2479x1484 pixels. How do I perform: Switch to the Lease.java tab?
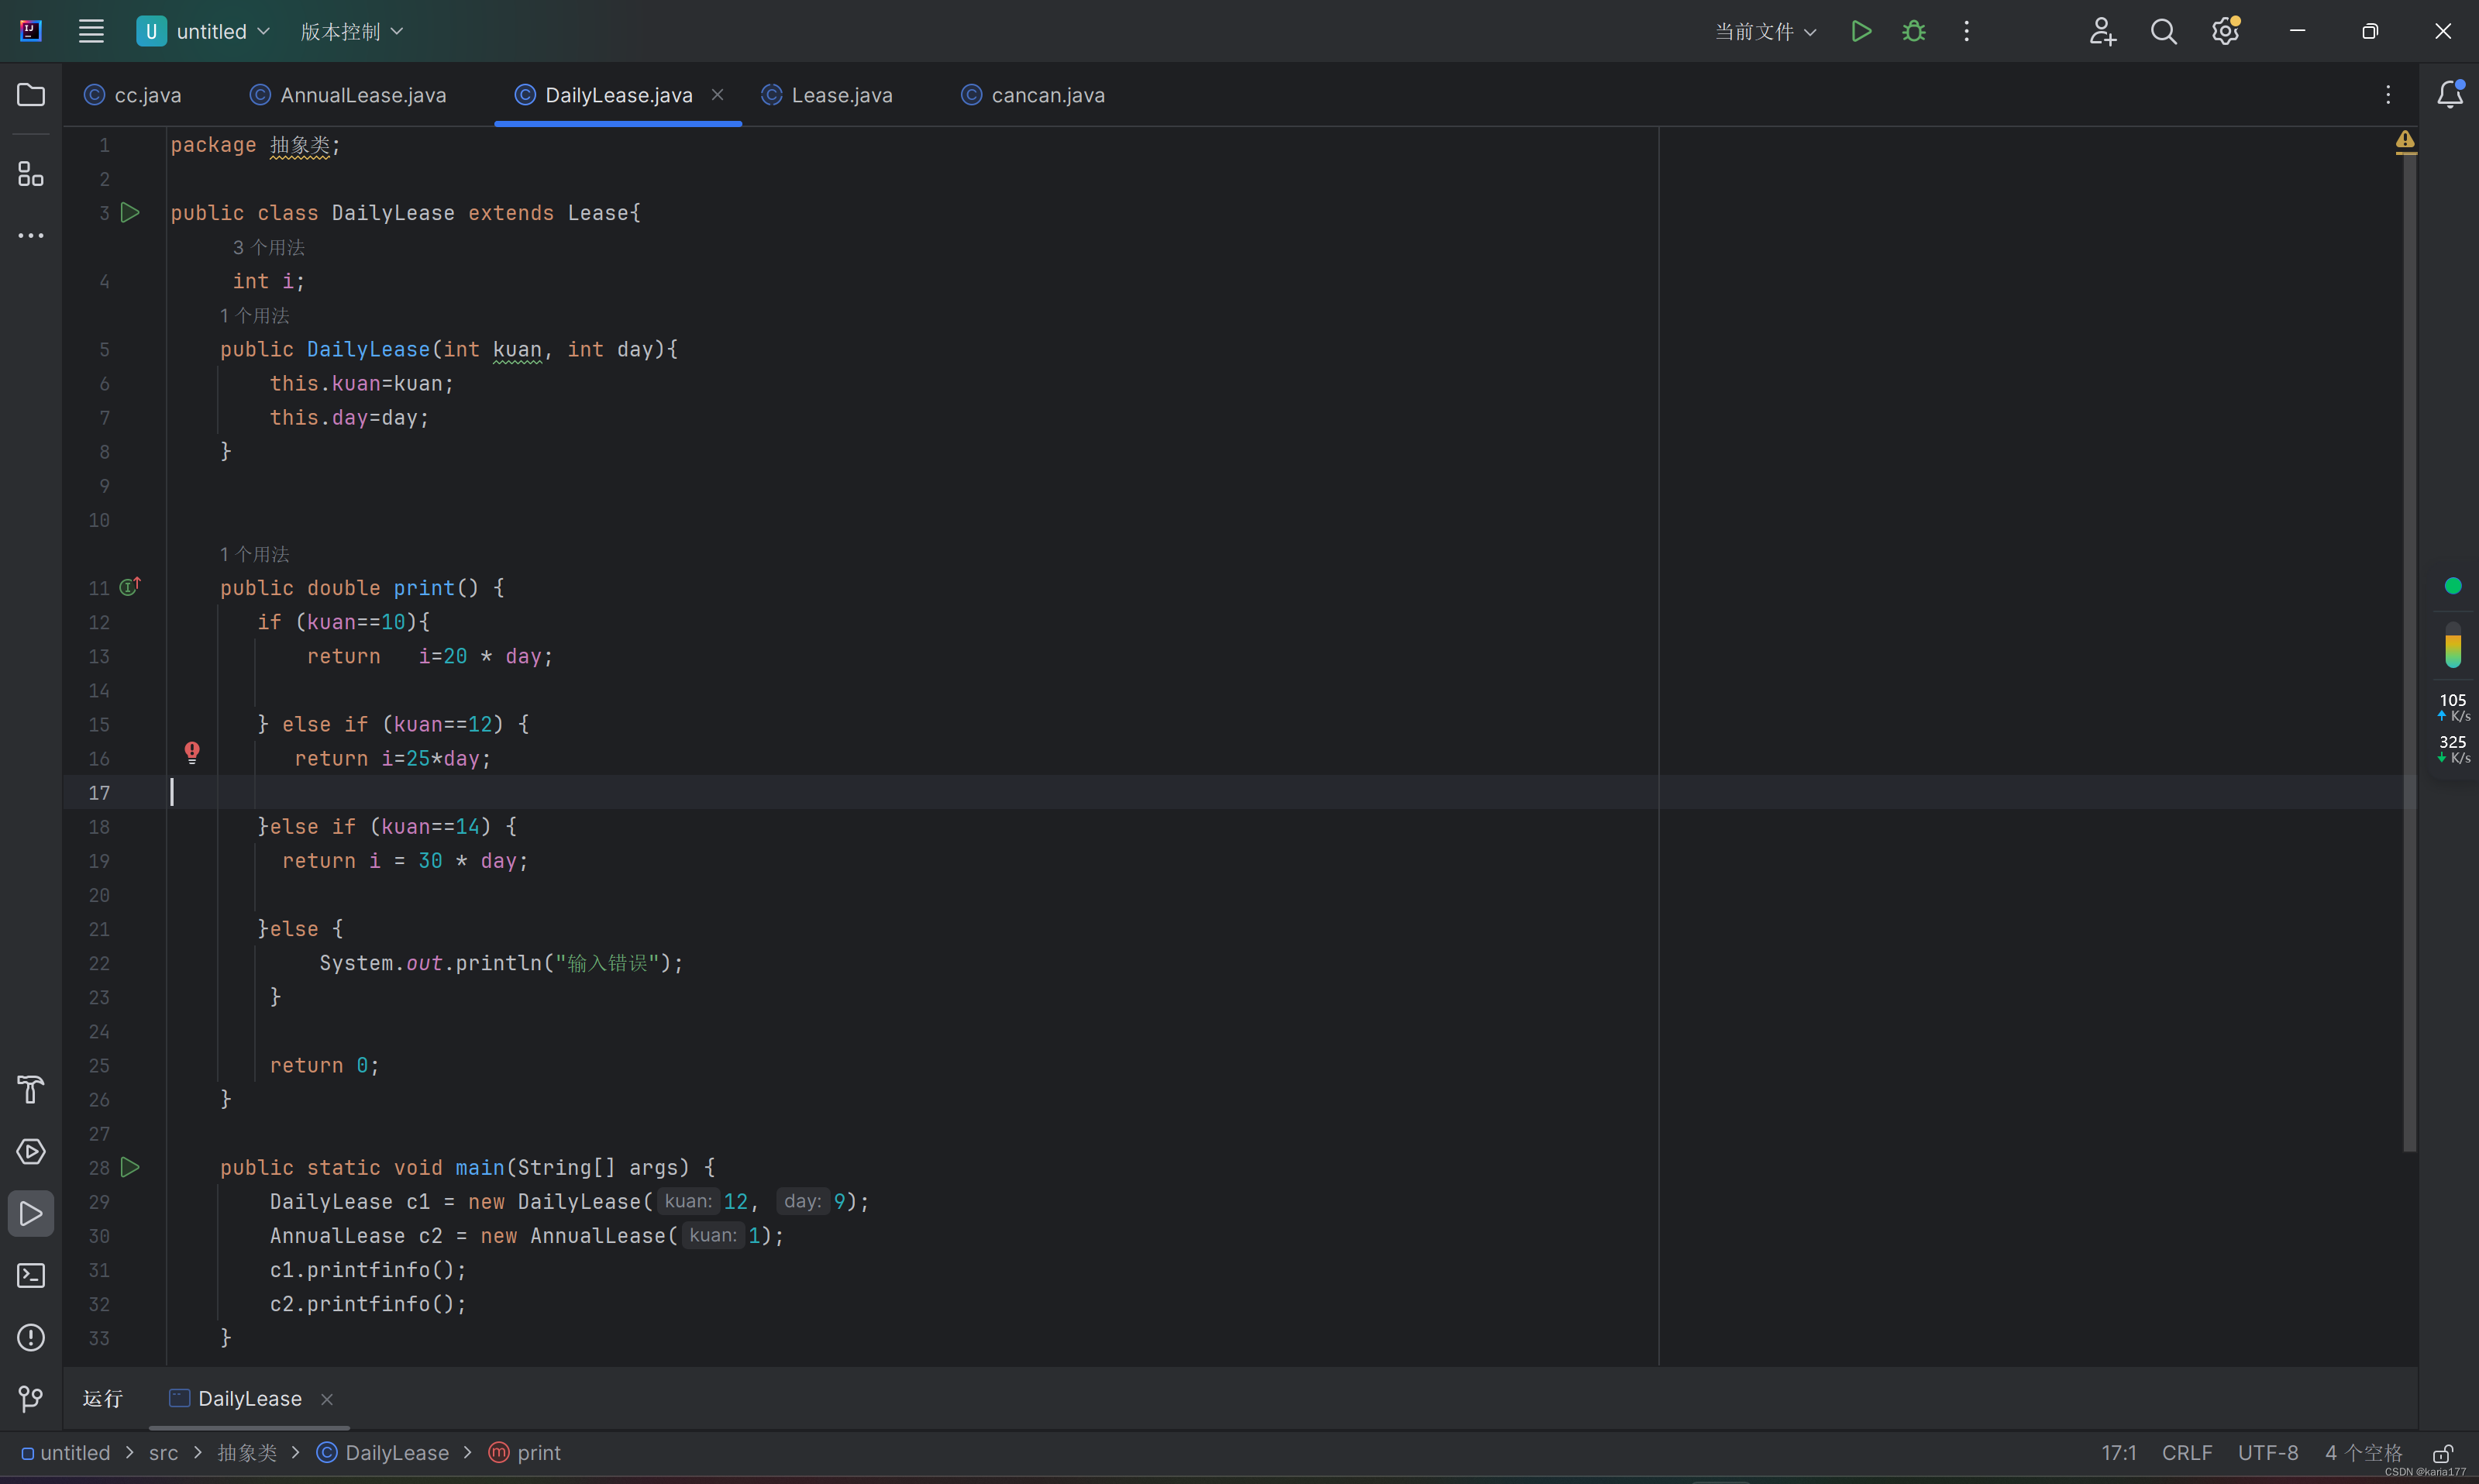[x=840, y=95]
